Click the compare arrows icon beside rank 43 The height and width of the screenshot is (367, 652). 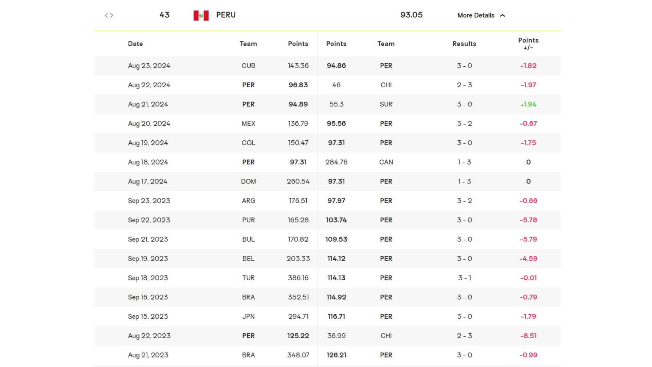(109, 15)
